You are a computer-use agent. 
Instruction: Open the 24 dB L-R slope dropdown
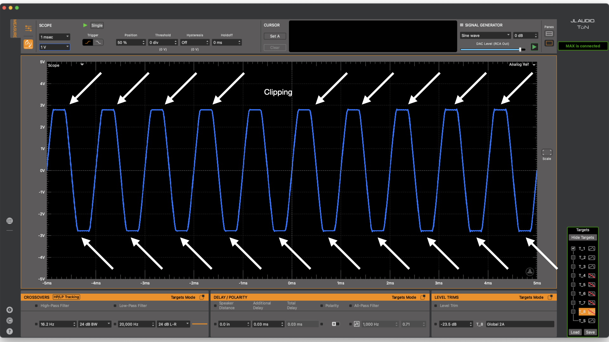point(174,324)
